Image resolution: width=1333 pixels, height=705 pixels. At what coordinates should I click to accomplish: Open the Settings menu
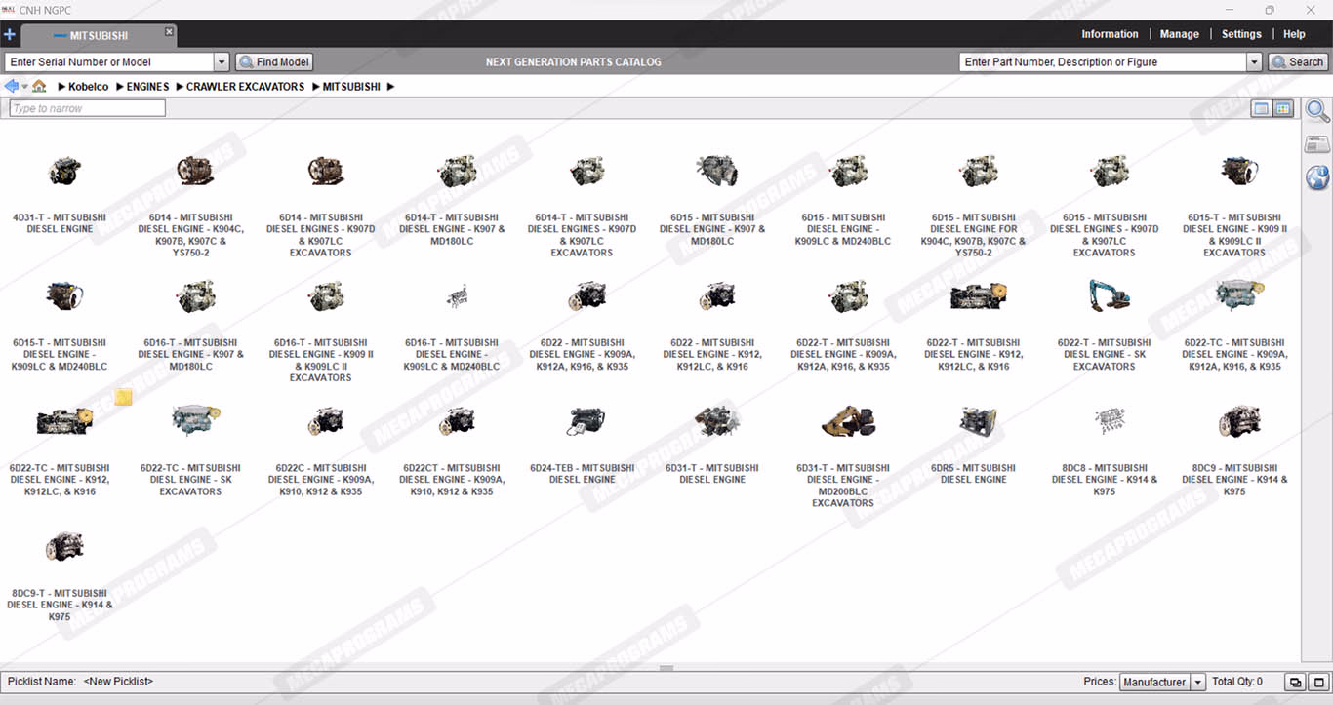(1241, 34)
